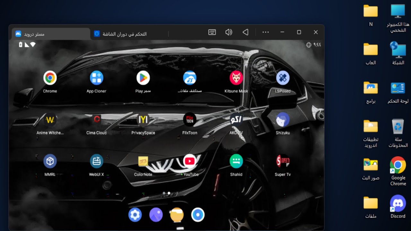Select the N folder on desktop
The height and width of the screenshot is (231, 411).
(371, 15)
